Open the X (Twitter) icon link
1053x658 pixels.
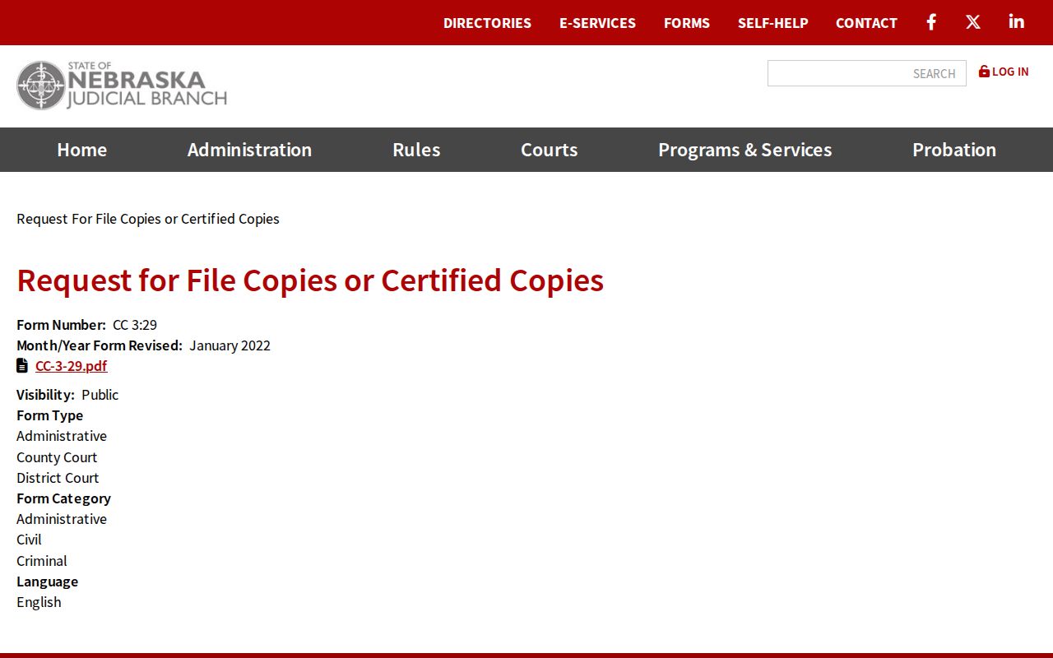[x=973, y=22]
